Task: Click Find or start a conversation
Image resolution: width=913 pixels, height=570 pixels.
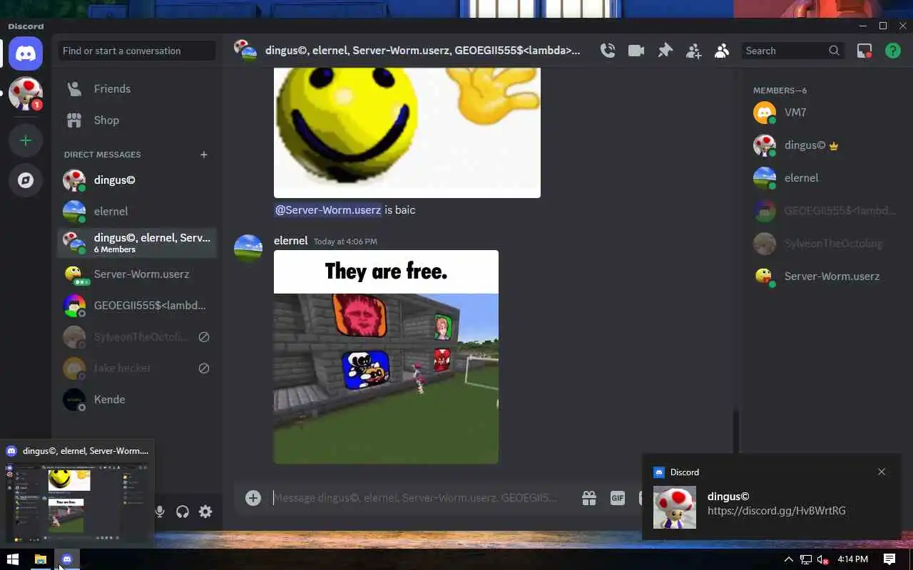Action: [x=137, y=51]
